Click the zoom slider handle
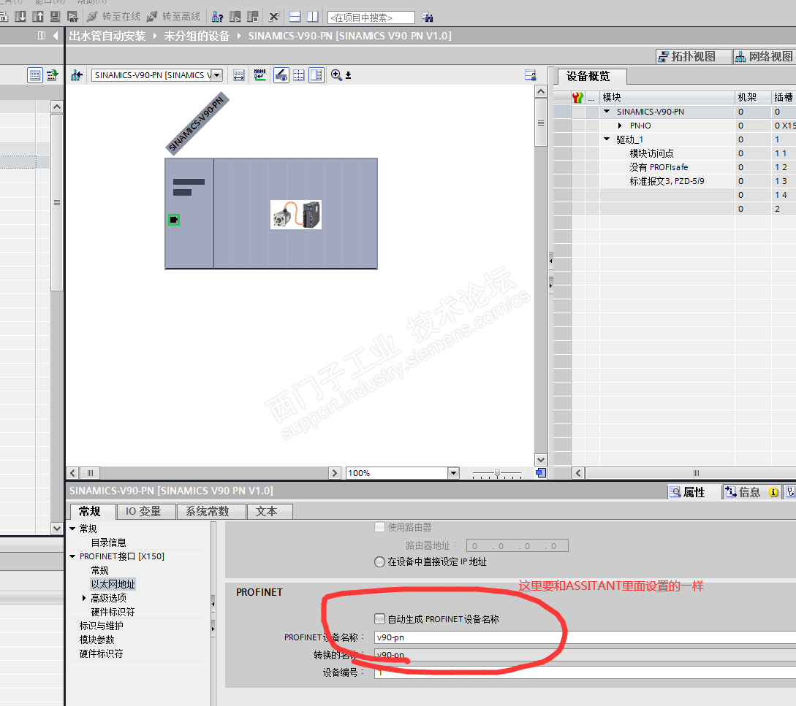This screenshot has height=706, width=796. click(x=497, y=473)
